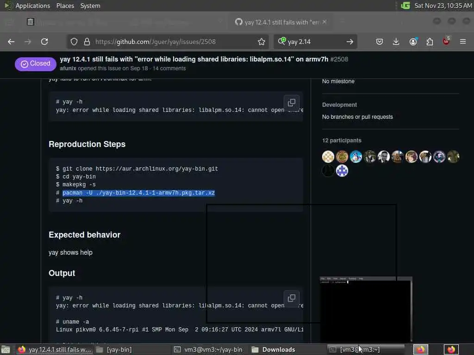The image size is (474, 355).
Task: Click the 'Output' heading
Action: [x=62, y=273]
